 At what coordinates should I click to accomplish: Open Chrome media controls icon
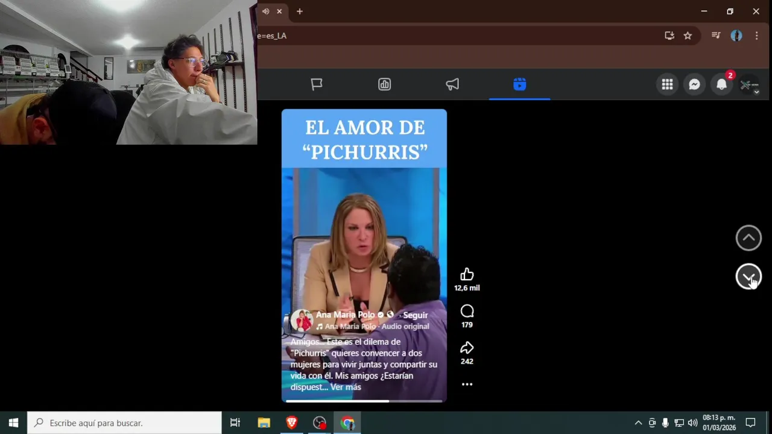click(716, 36)
